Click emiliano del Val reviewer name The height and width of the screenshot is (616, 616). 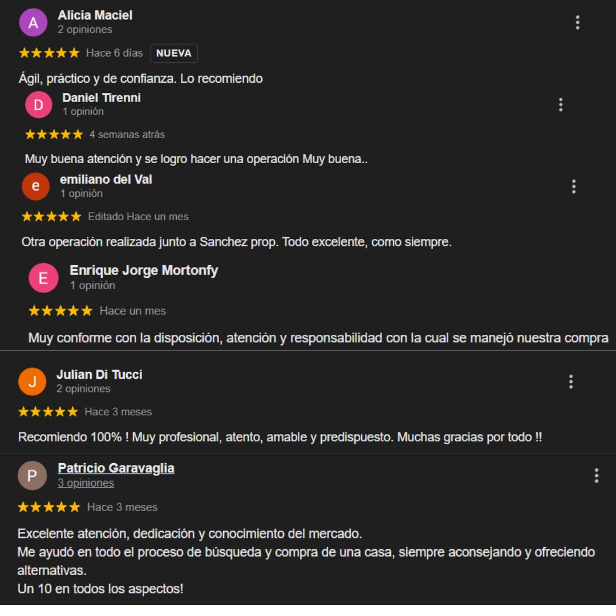106,180
